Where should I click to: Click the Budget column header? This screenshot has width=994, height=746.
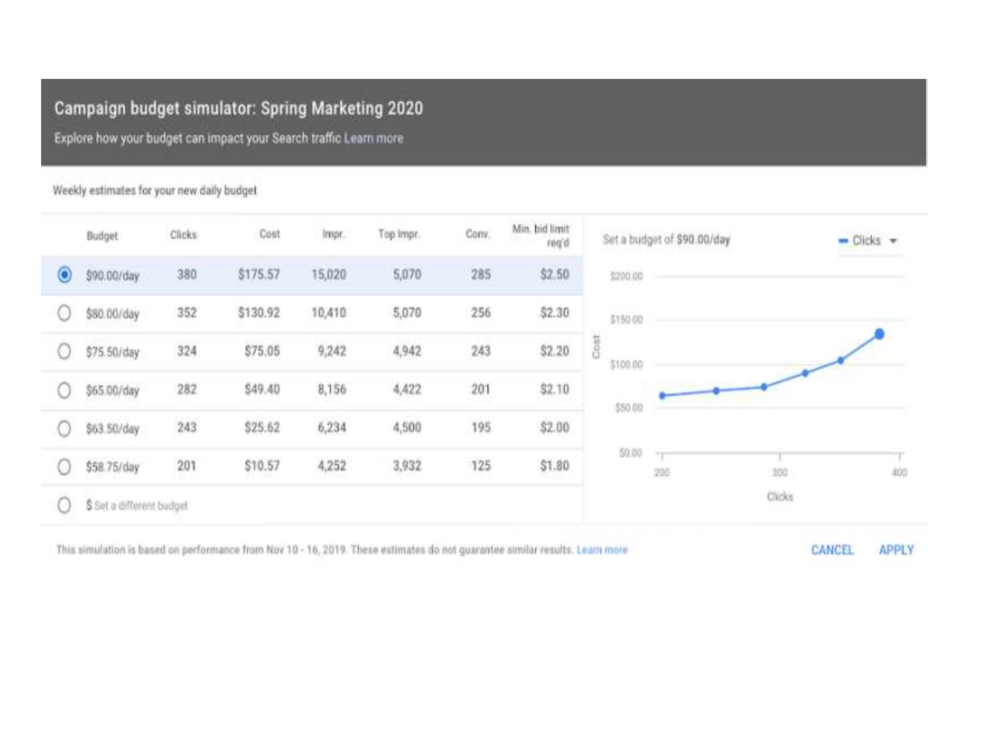102,236
